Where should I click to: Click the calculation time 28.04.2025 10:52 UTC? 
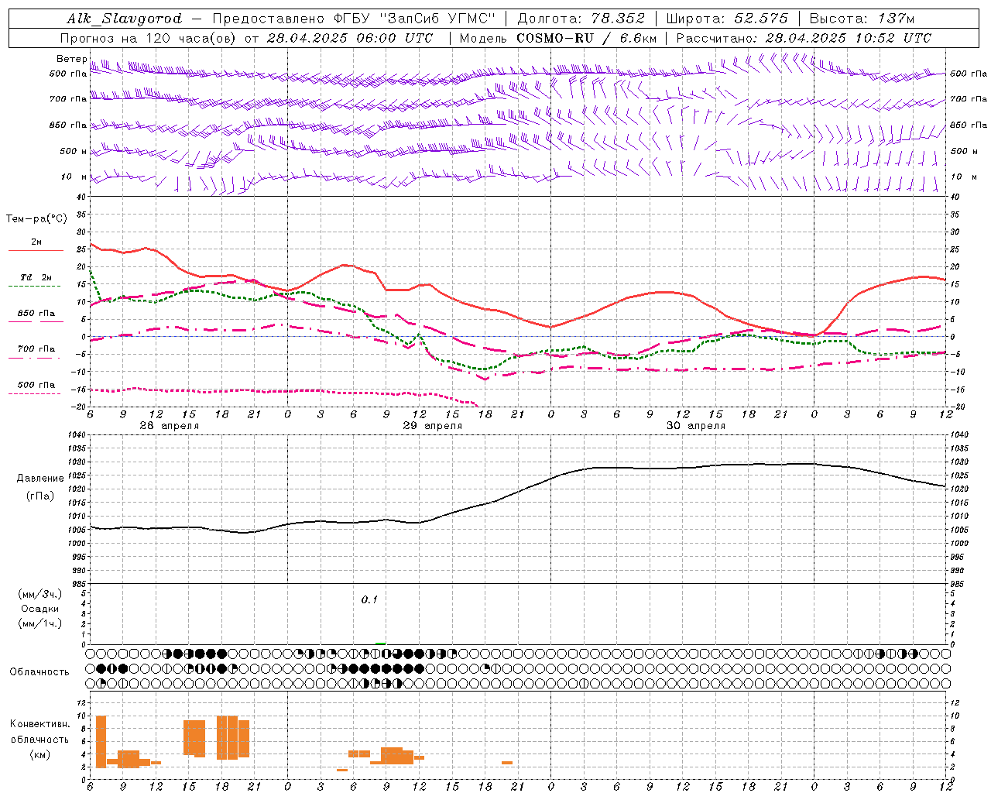tap(848, 38)
